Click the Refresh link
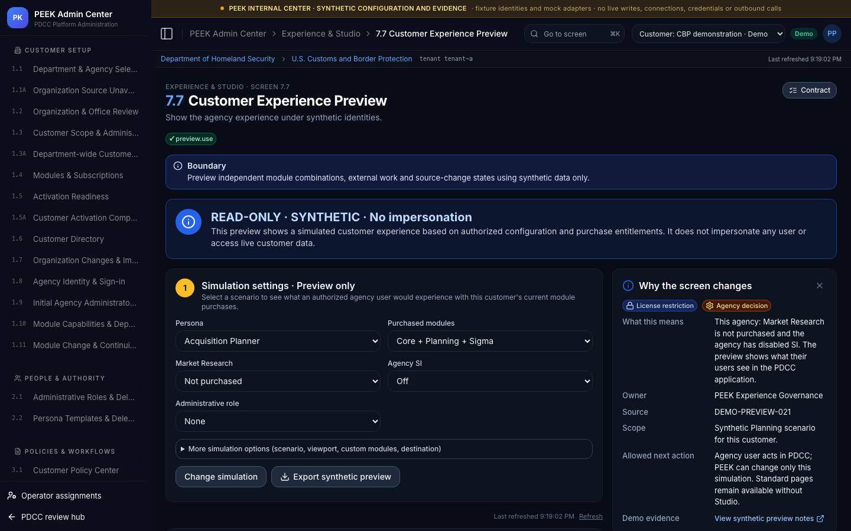The width and height of the screenshot is (851, 531). click(591, 516)
